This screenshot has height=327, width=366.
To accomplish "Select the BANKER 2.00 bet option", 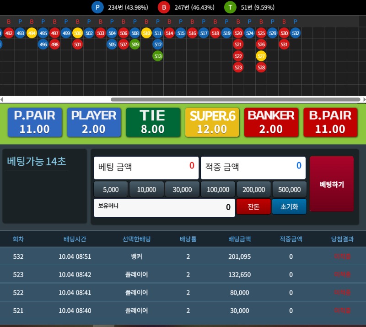I will tap(271, 122).
